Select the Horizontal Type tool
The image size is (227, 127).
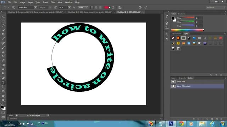click(x=3, y=83)
